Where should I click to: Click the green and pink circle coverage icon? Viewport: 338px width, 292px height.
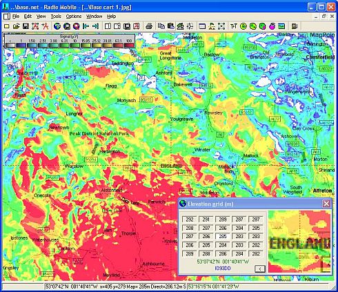[x=262, y=26]
